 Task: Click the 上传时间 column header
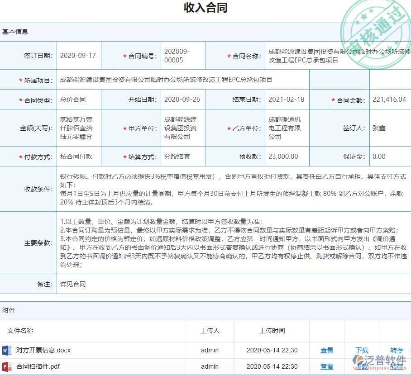point(271,331)
